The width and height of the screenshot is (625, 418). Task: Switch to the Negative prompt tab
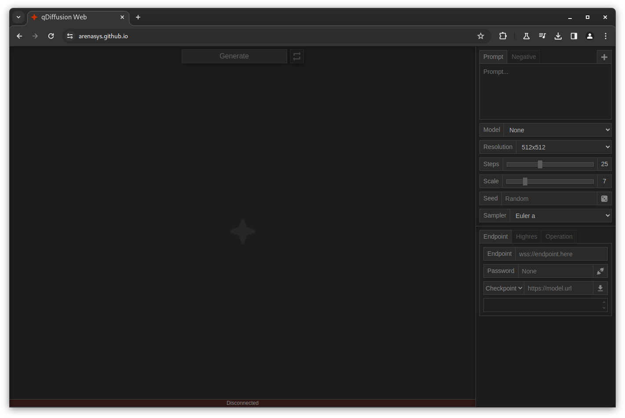523,57
